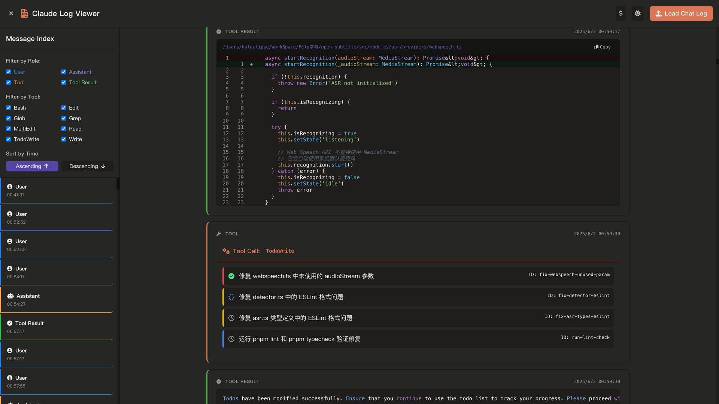Click the Message Index sidebar heading
This screenshot has height=404, width=719.
[x=30, y=39]
